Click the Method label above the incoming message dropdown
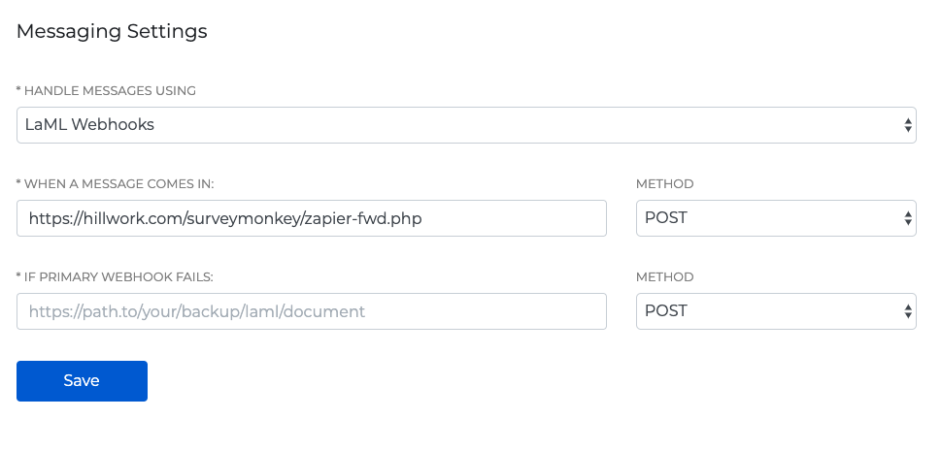Viewport: 941px width, 451px height. [665, 184]
